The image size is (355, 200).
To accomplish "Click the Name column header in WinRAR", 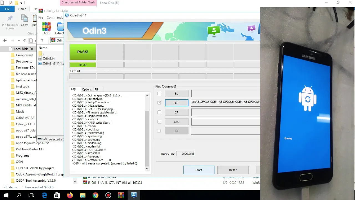I will [43, 48].
